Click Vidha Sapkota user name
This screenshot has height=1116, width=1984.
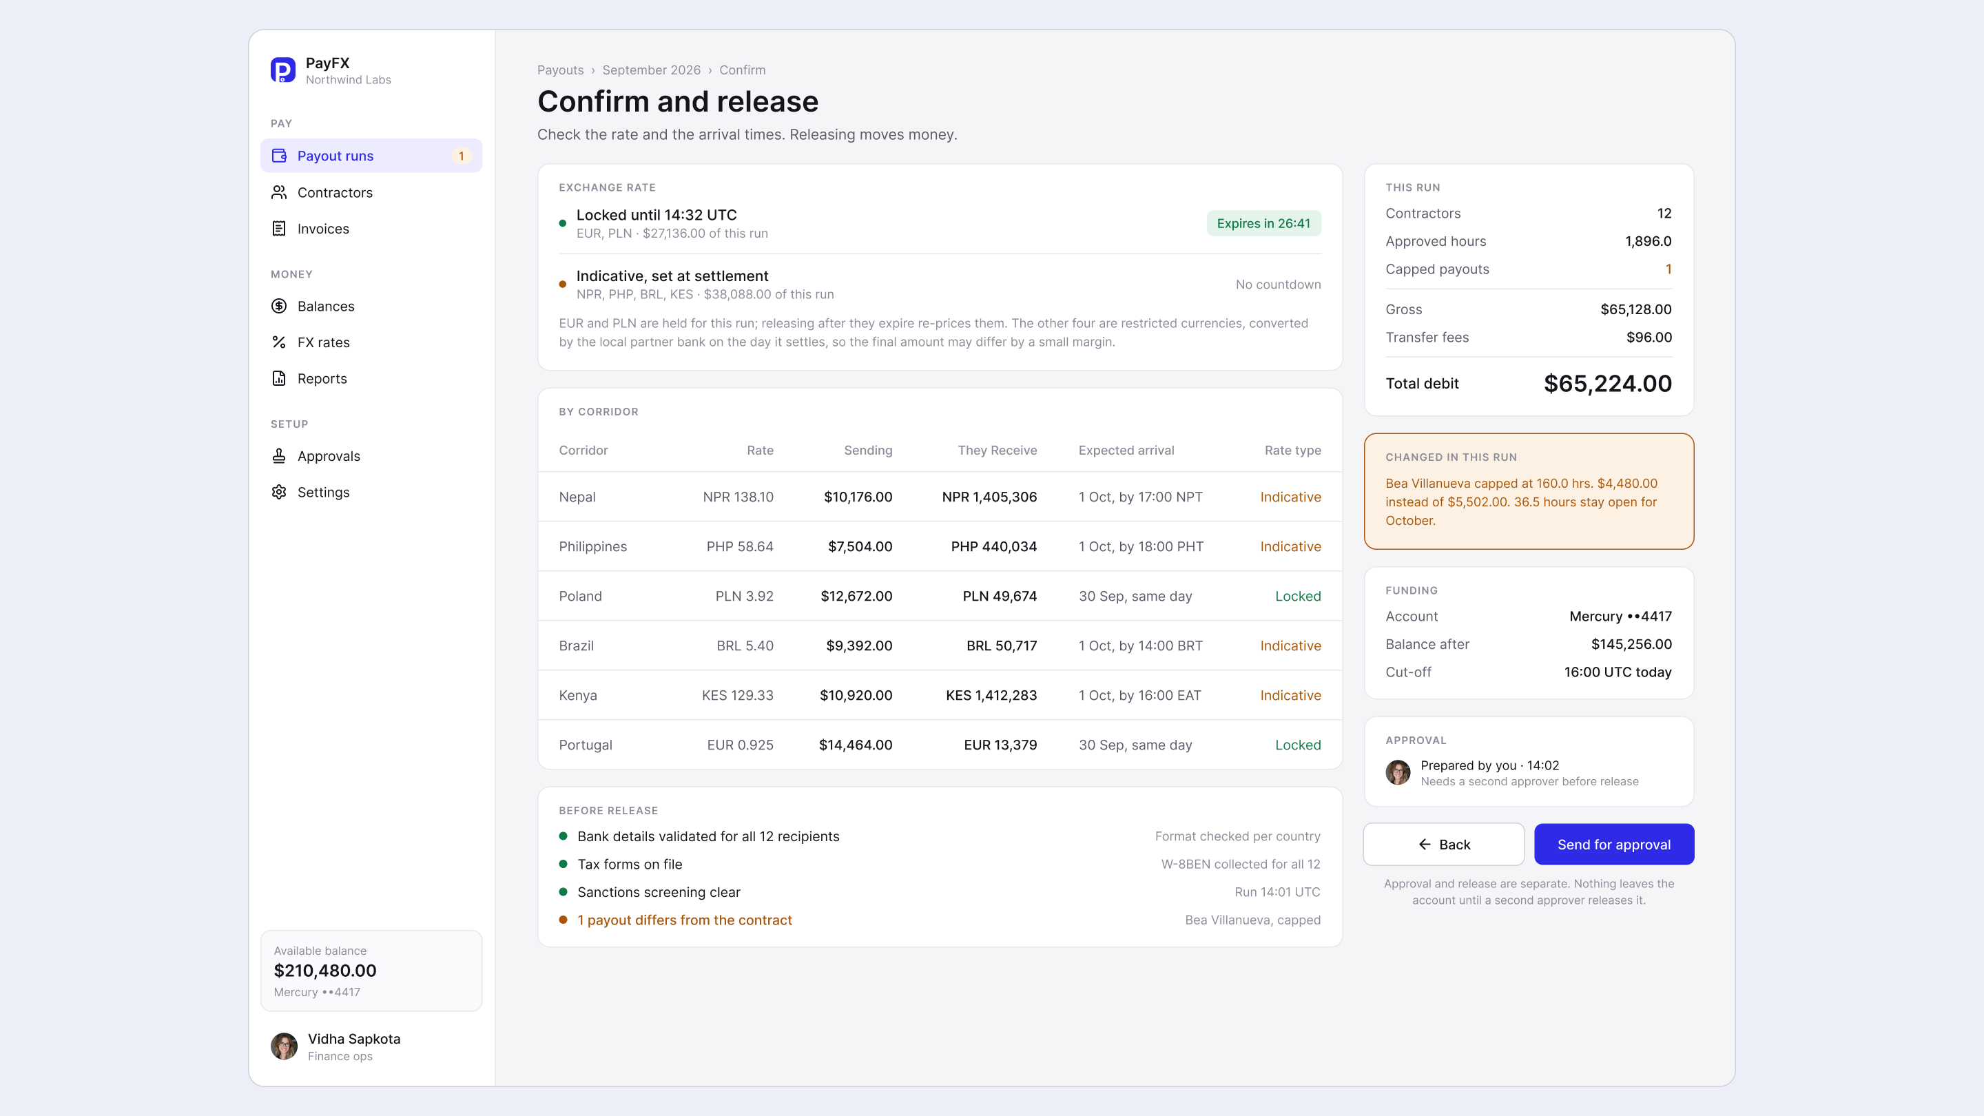pyautogui.click(x=354, y=1038)
